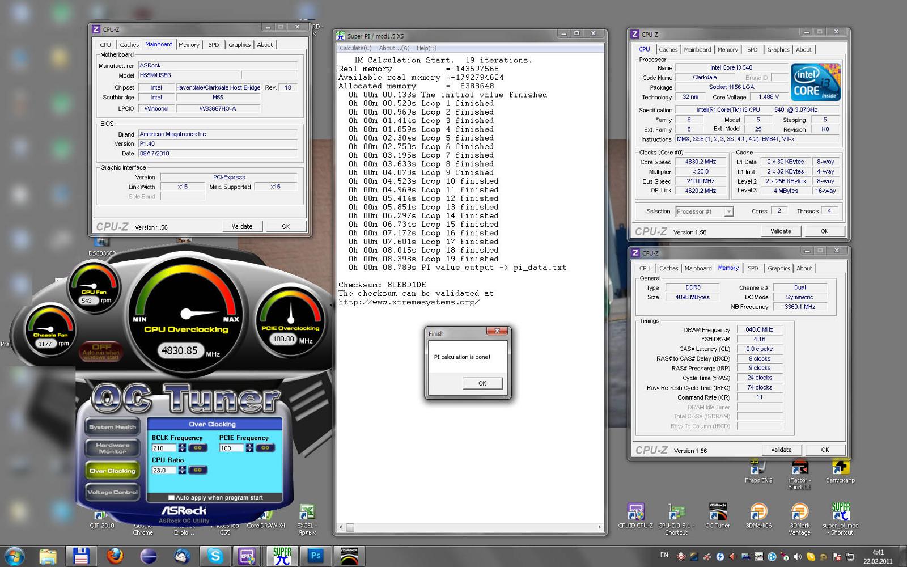Adjust the BCLK Frequency stepper arrows
The width and height of the screenshot is (907, 567).
[182, 448]
